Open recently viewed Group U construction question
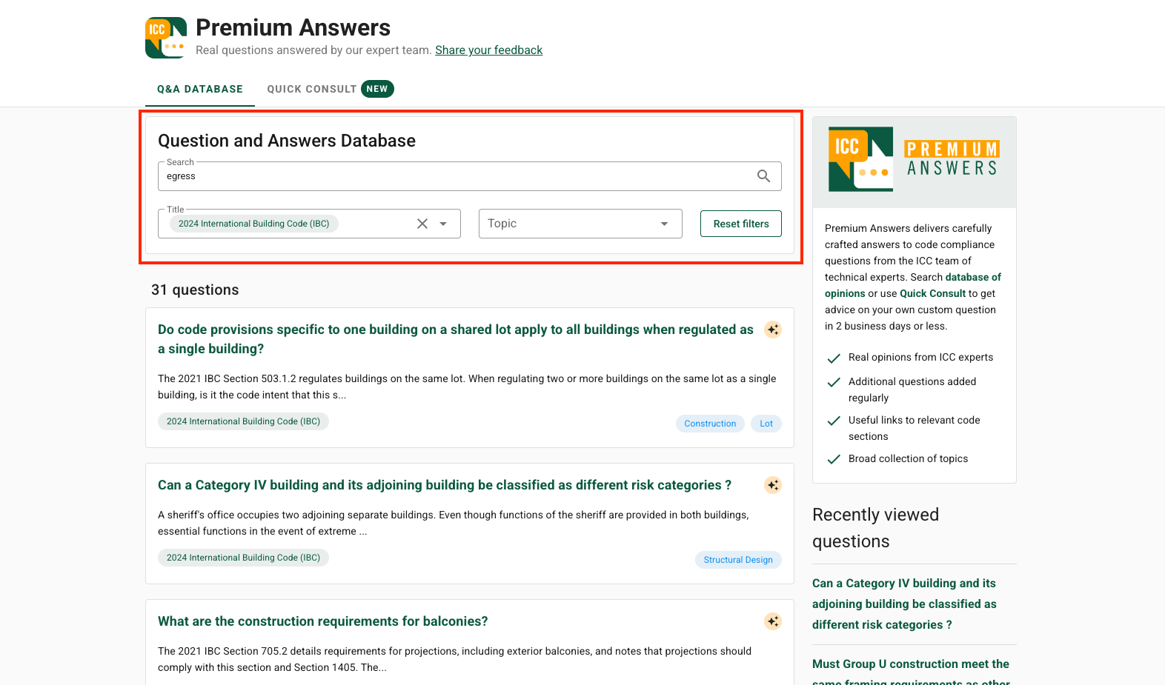The width and height of the screenshot is (1165, 685). (911, 672)
